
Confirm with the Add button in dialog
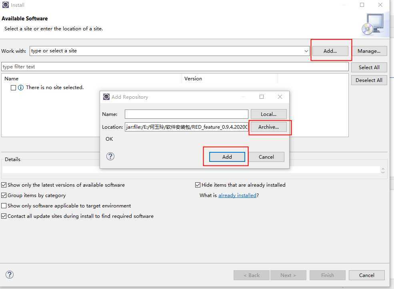[227, 157]
